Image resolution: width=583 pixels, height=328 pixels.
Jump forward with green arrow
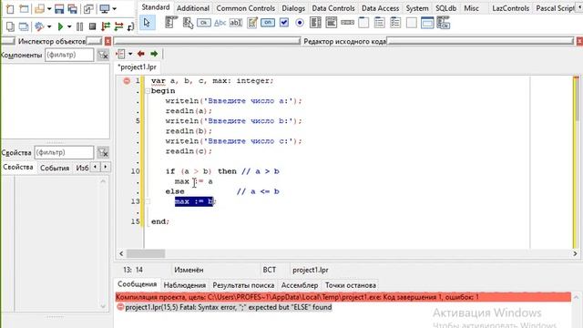(x=154, y=54)
